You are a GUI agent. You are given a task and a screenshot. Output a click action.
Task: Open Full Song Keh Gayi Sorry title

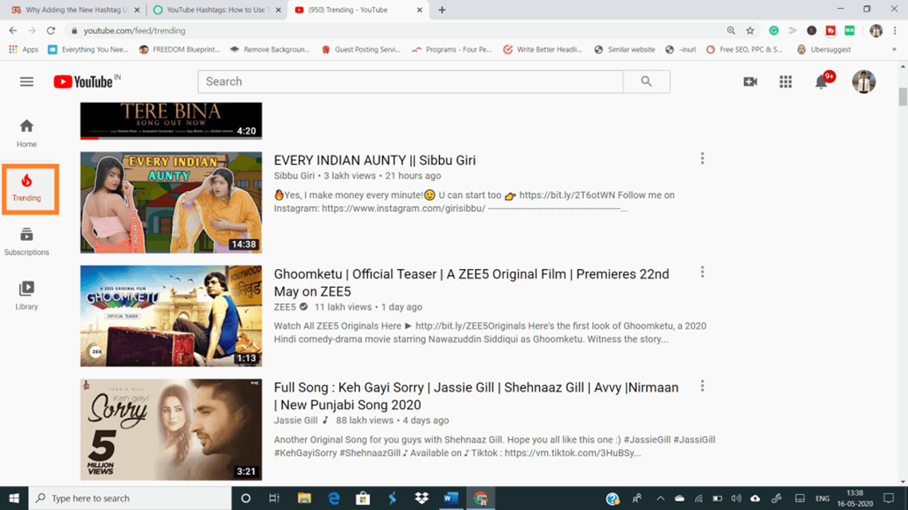(476, 396)
